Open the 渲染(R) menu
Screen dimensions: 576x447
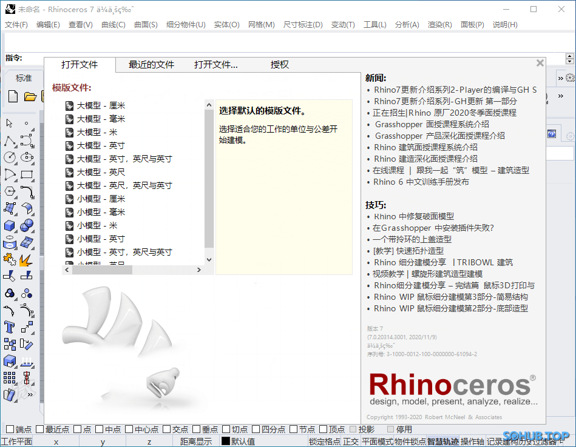pyautogui.click(x=439, y=25)
